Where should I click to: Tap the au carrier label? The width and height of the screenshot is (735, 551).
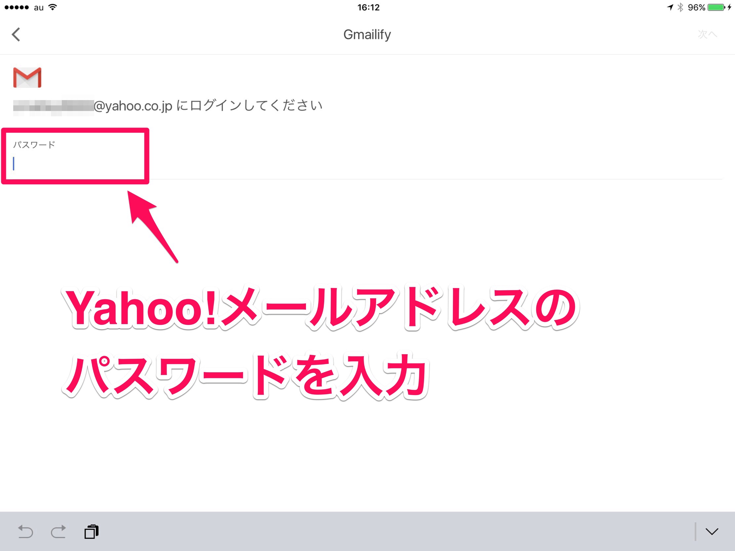pyautogui.click(x=39, y=7)
